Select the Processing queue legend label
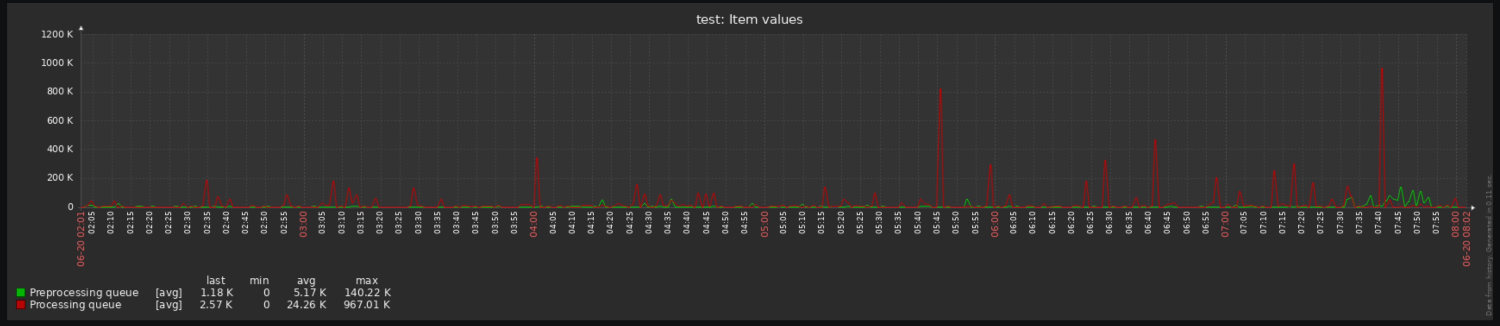 (x=75, y=304)
